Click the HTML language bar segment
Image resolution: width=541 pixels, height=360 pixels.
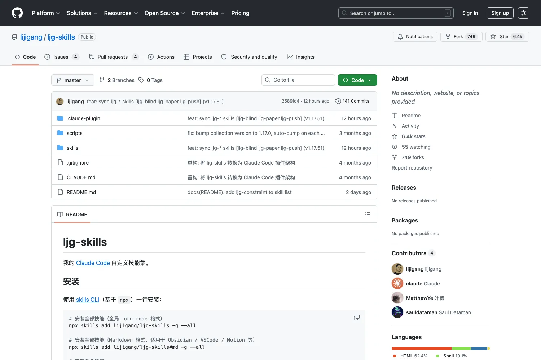[x=422, y=348]
